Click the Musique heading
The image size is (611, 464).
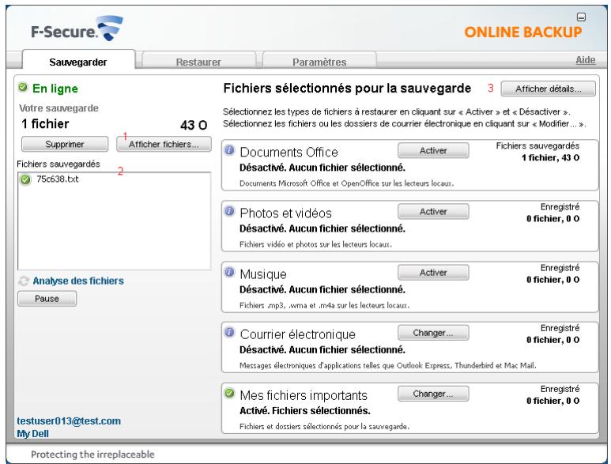coord(263,274)
